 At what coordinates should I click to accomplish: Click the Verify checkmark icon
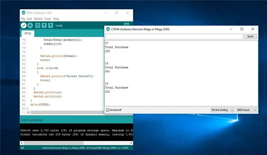[x=24, y=25]
